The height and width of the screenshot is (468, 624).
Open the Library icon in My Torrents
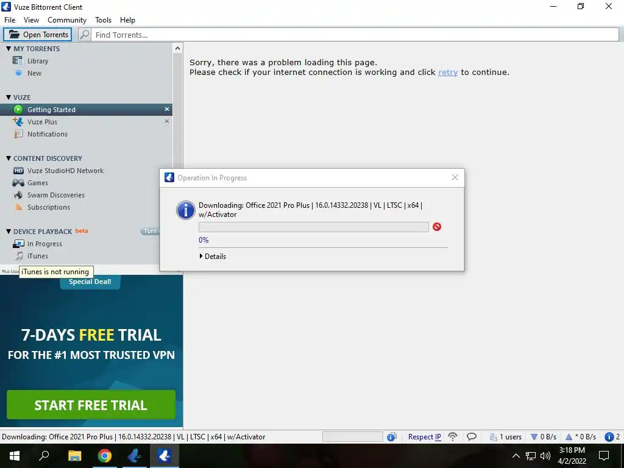(x=18, y=60)
